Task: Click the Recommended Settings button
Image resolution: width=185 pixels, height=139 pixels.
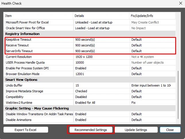Action: point(91,130)
